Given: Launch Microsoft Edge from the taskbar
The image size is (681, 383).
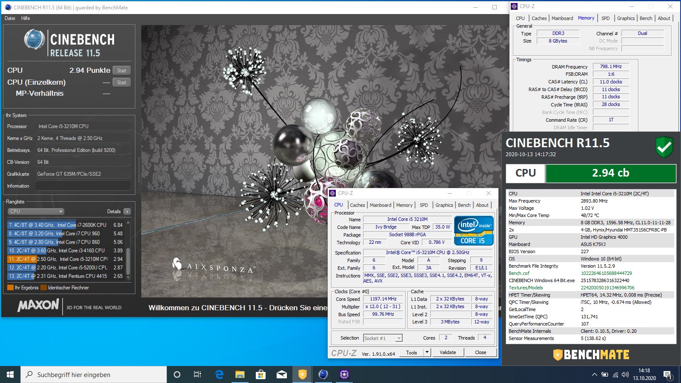Looking at the screenshot, I should [x=219, y=374].
